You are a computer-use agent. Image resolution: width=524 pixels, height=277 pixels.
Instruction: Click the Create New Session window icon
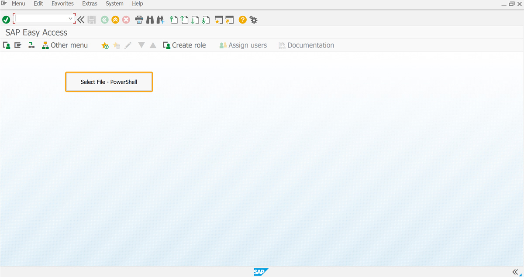pos(219,20)
